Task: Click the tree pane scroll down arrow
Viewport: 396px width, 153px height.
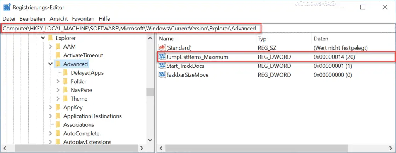Action: click(150, 140)
